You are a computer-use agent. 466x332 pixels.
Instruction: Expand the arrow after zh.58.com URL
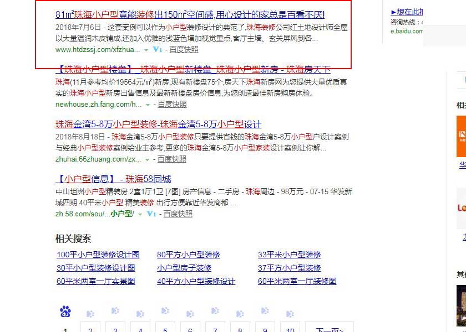coord(140,214)
